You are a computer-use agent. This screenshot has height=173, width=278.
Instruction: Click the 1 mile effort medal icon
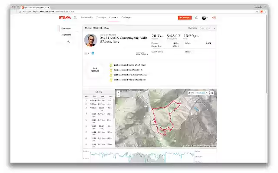tap(111, 65)
